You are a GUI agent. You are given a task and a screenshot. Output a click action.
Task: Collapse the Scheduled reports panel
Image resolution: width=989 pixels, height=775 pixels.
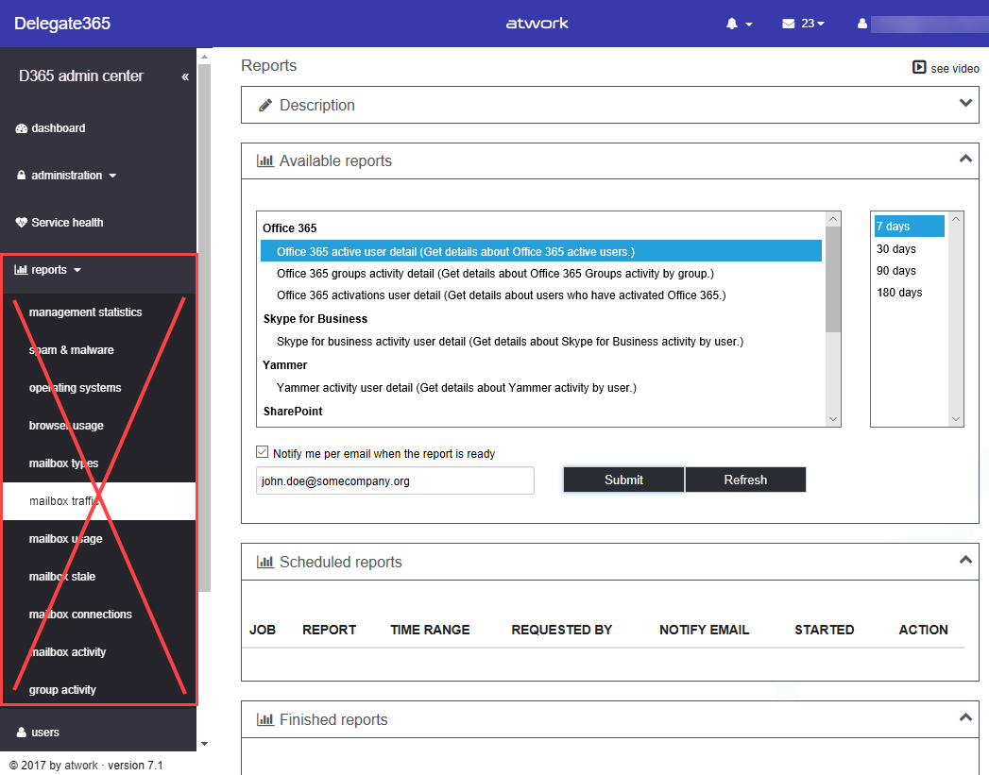coord(965,560)
